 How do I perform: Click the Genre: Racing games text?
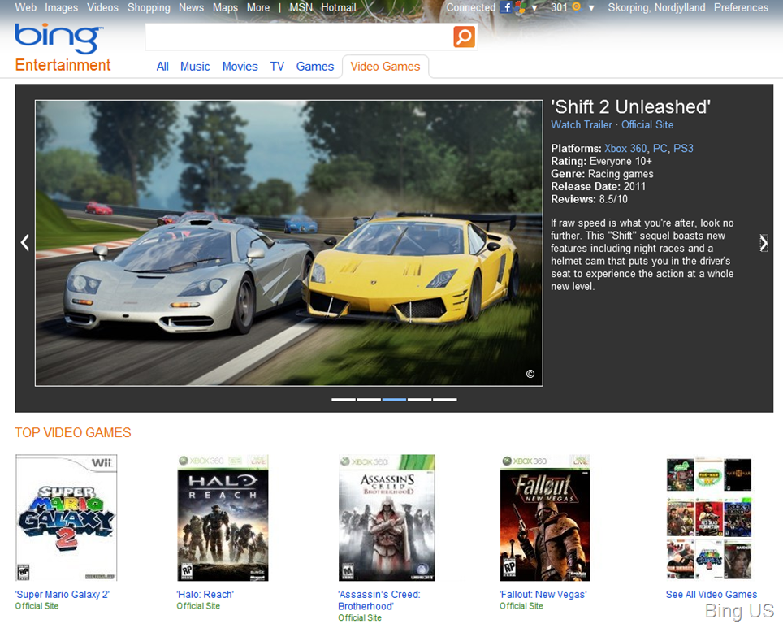coord(602,174)
